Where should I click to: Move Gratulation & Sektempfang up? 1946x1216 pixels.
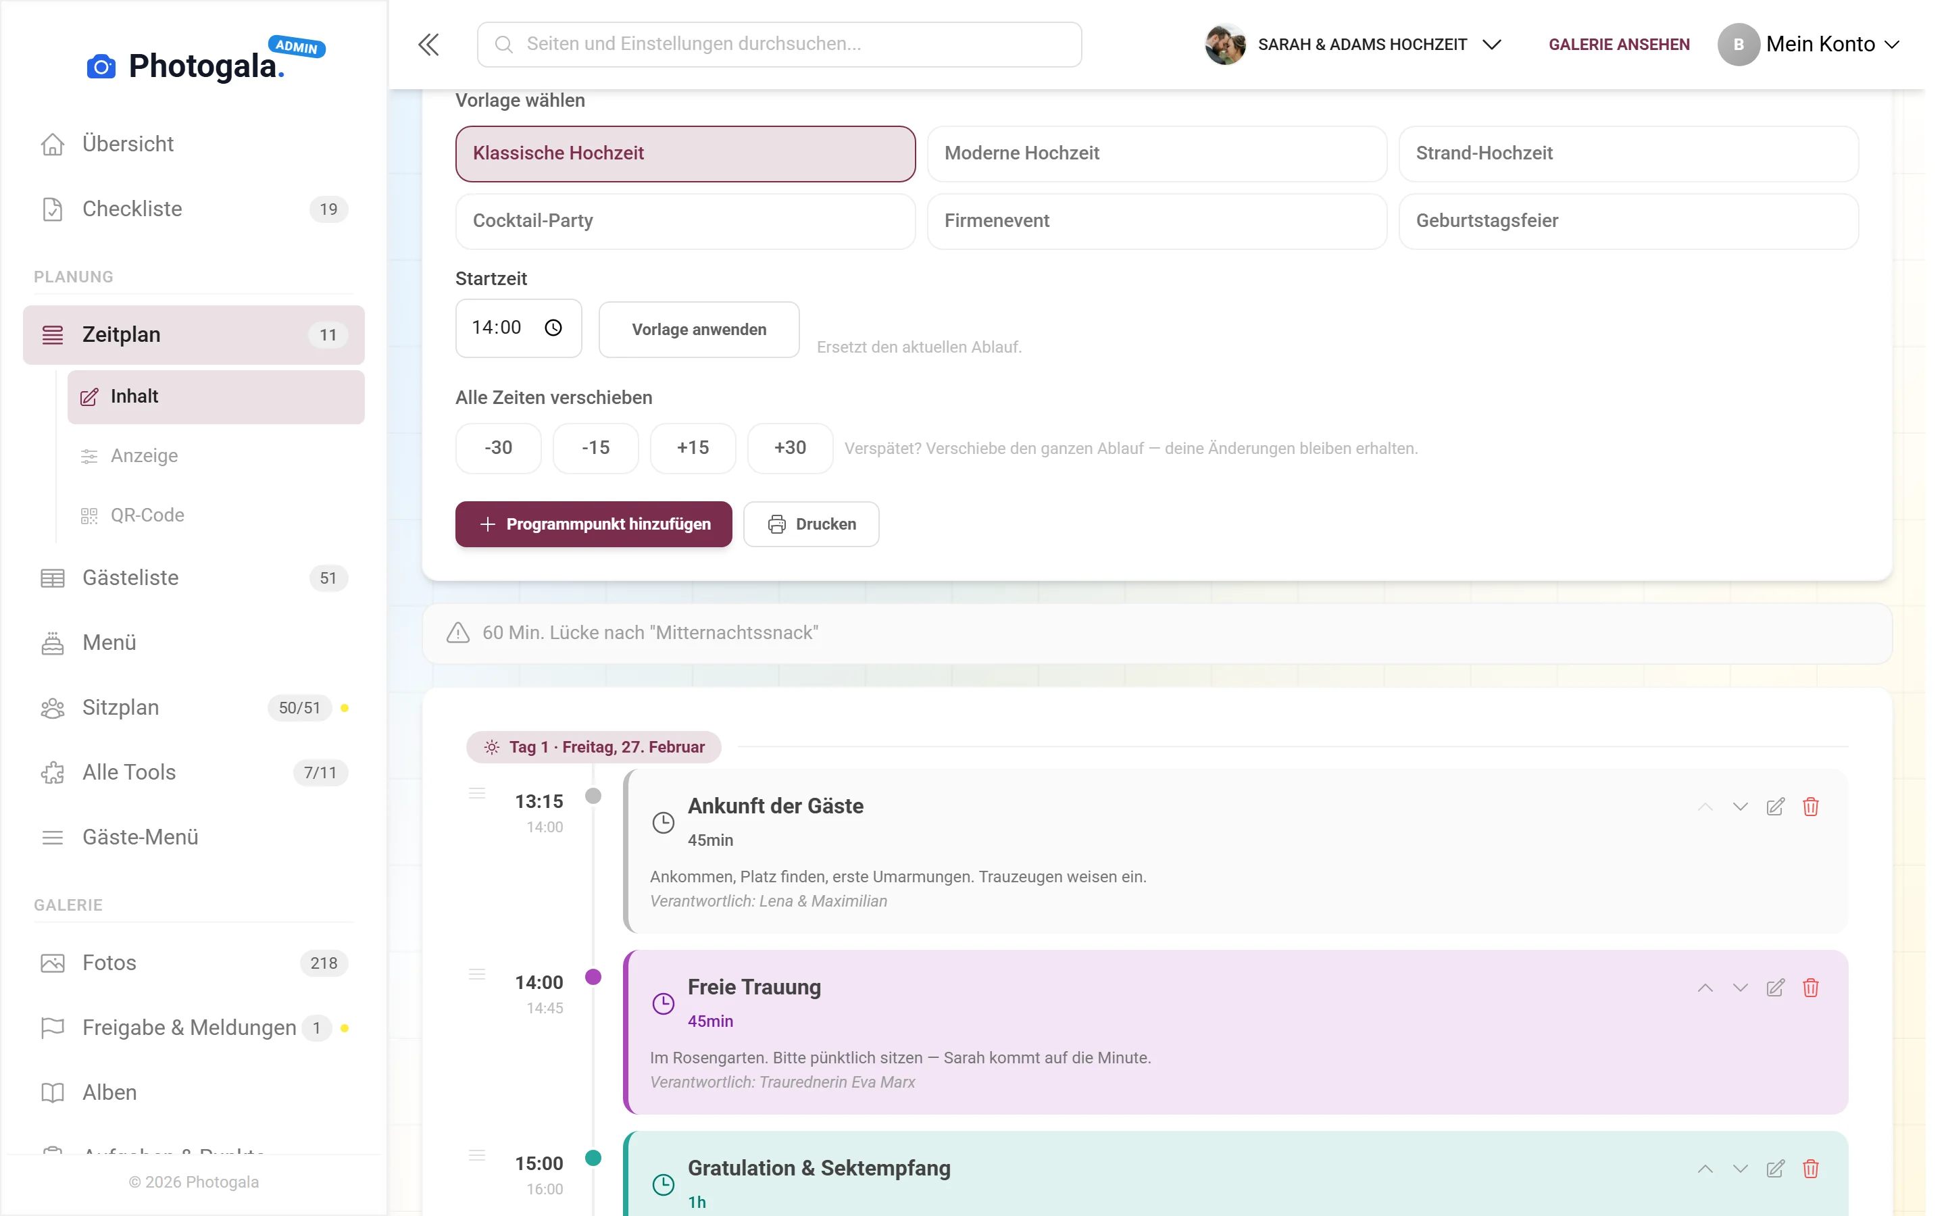[1705, 1169]
